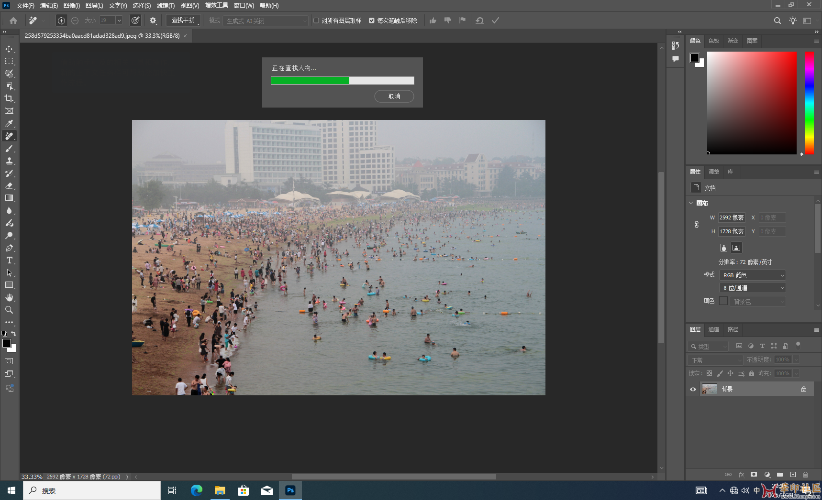Switch foreground and background colors arrow

[14, 334]
